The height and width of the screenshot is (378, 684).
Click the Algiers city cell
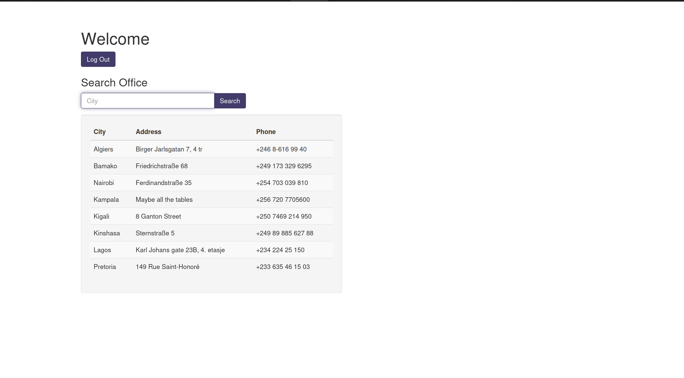[x=103, y=149]
